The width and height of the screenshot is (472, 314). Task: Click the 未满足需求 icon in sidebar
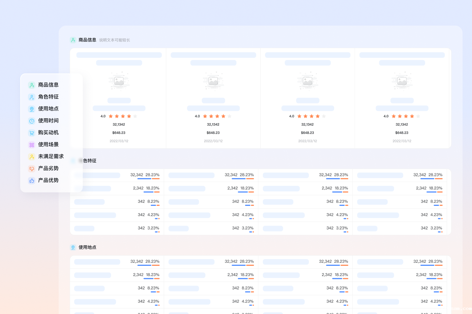(x=32, y=157)
